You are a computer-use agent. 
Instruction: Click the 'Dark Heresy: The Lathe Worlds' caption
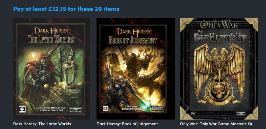42,124
